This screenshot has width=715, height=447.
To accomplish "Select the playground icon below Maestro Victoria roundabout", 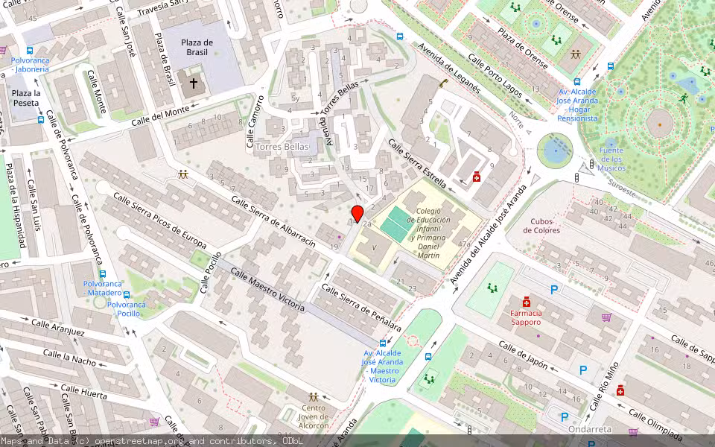I will (429, 378).
